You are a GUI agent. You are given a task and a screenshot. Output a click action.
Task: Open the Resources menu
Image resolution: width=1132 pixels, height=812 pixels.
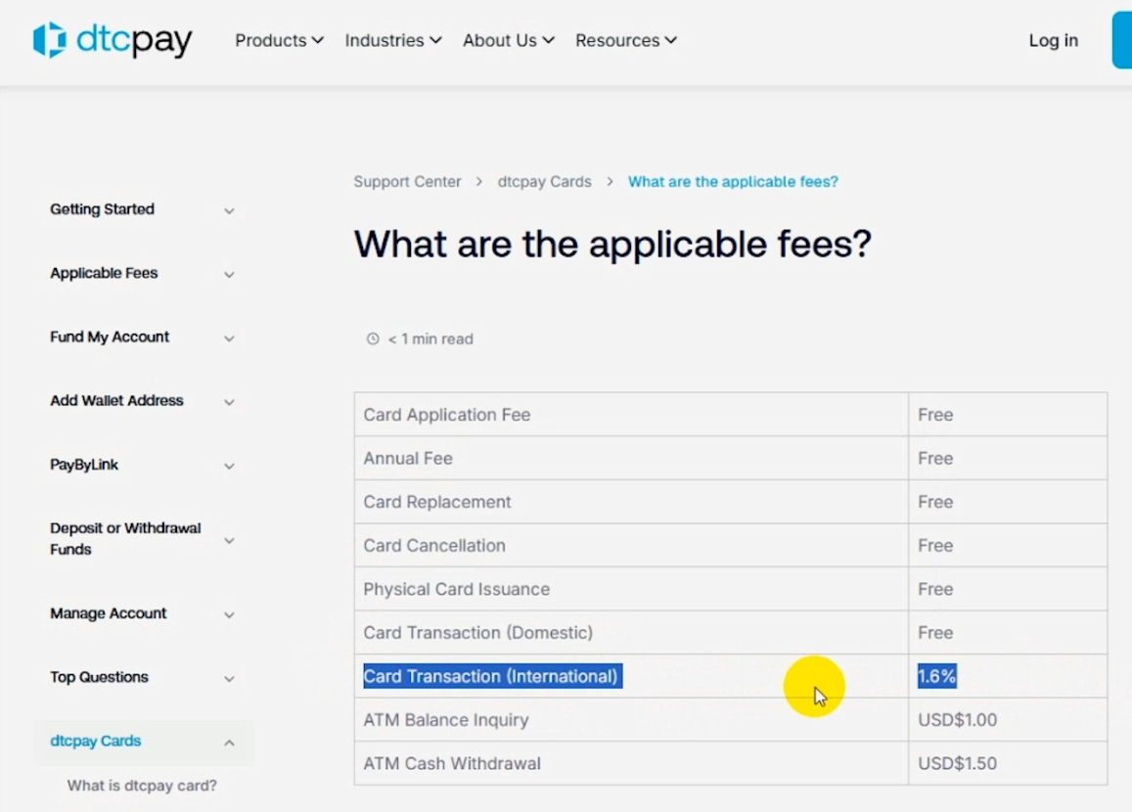(625, 40)
